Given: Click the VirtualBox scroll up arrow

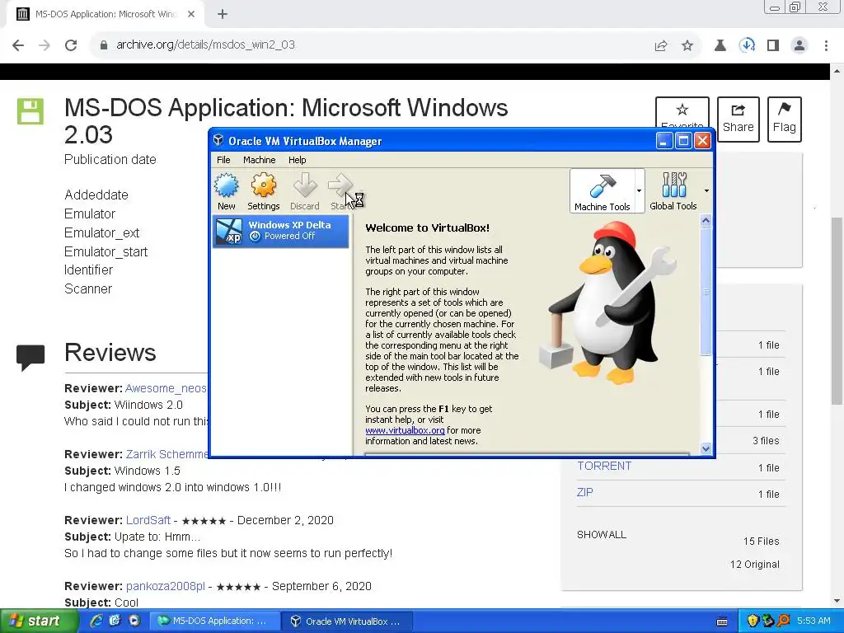Looking at the screenshot, I should [x=706, y=221].
